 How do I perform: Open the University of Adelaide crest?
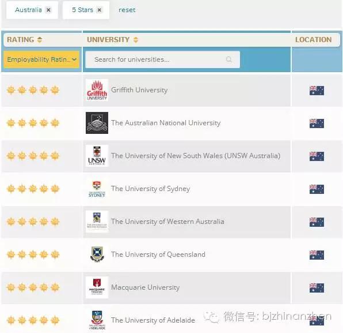(97, 320)
